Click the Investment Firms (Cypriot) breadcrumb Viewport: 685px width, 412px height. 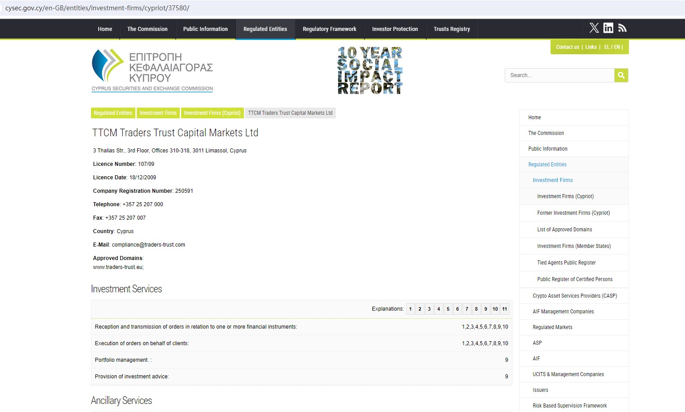tap(212, 113)
